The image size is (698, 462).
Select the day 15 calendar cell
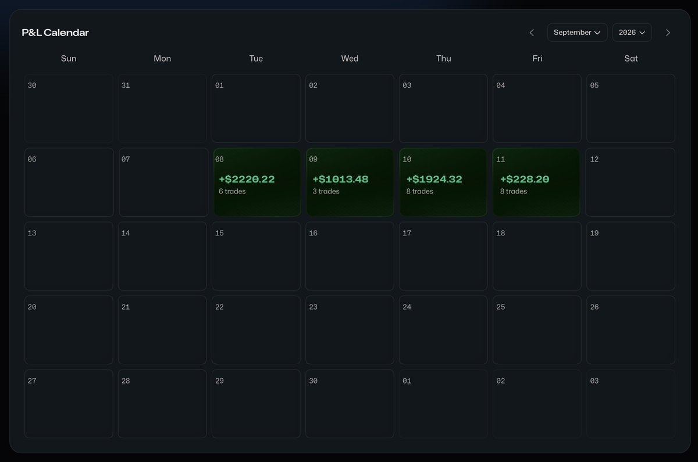(256, 256)
